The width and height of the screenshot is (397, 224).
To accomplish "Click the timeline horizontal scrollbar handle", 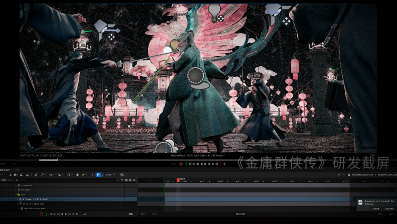I will tap(240, 214).
